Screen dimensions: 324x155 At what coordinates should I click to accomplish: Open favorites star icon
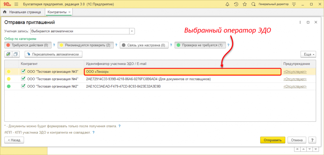[245, 4]
